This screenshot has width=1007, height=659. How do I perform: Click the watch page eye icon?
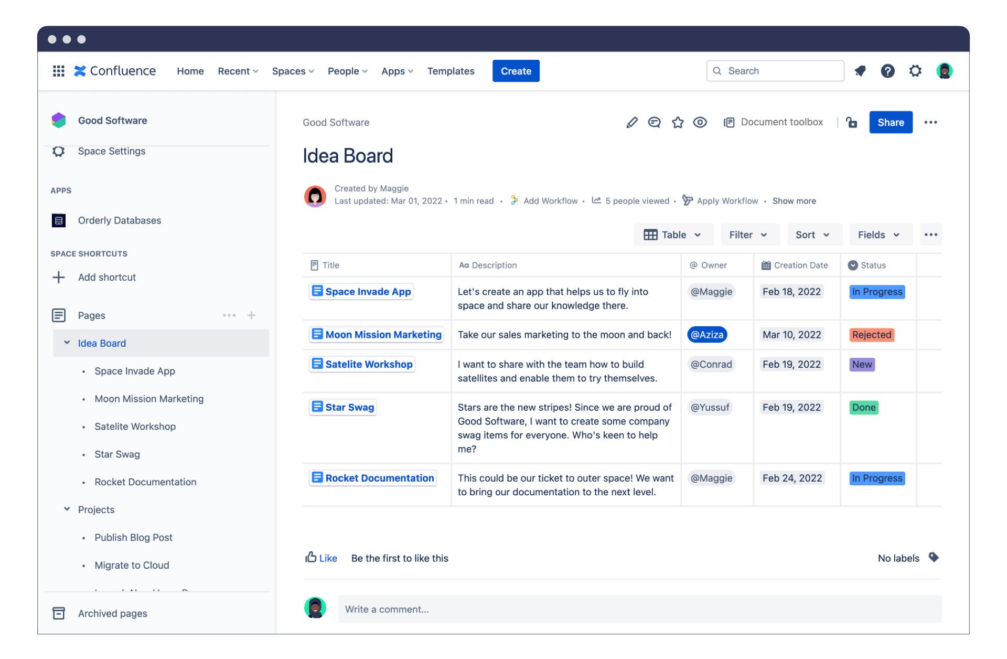click(x=700, y=122)
